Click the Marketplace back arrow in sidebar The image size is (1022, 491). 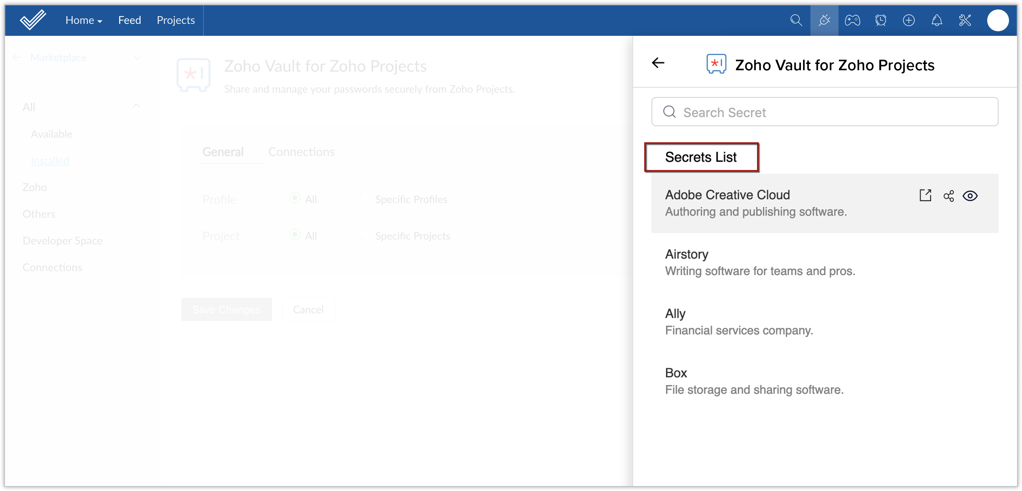pos(17,58)
